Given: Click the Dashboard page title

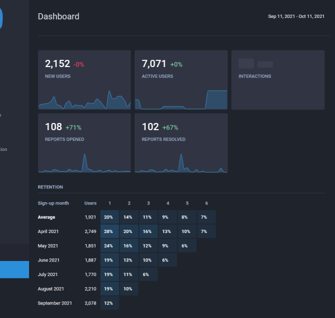Looking at the screenshot, I should point(59,16).
